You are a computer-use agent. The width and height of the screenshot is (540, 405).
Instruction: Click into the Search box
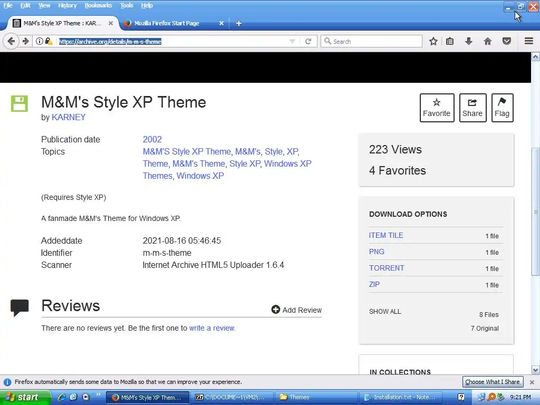371,41
